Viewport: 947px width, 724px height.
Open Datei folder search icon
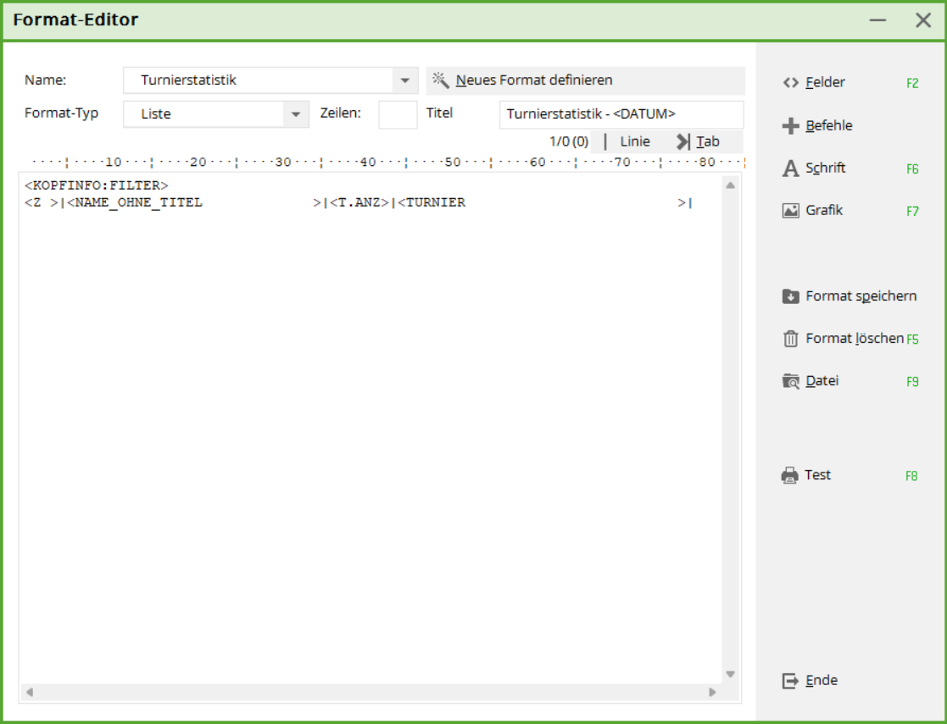pyautogui.click(x=790, y=381)
